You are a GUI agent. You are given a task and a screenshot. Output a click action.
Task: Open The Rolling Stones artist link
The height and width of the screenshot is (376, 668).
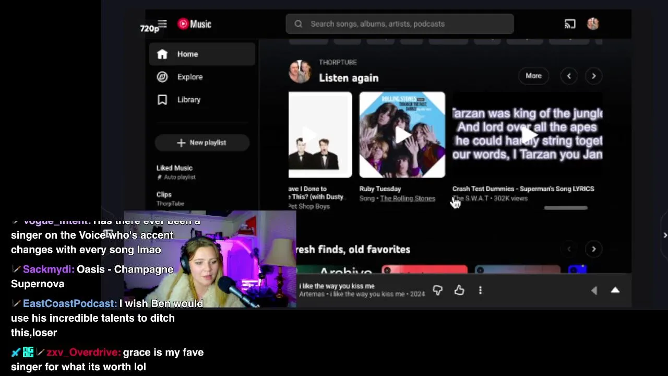pos(408,198)
